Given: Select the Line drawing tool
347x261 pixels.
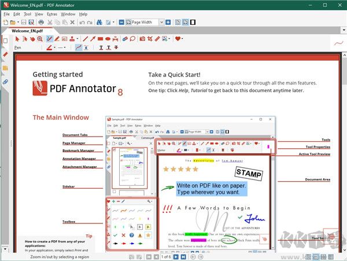Looking at the screenshot, I should [x=85, y=39].
